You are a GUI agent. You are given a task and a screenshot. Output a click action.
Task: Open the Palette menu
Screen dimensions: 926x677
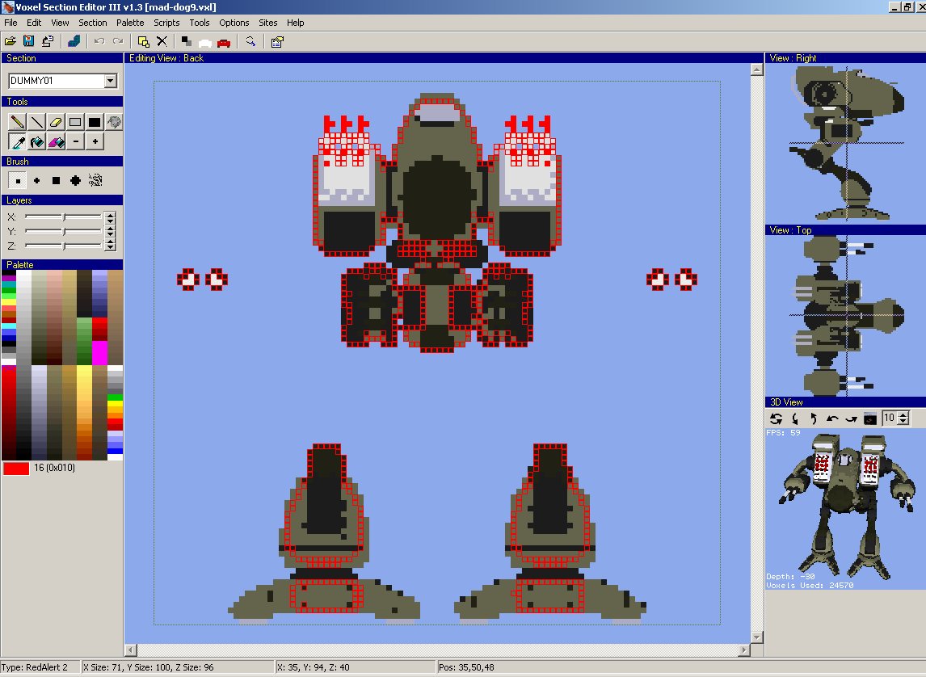click(129, 23)
